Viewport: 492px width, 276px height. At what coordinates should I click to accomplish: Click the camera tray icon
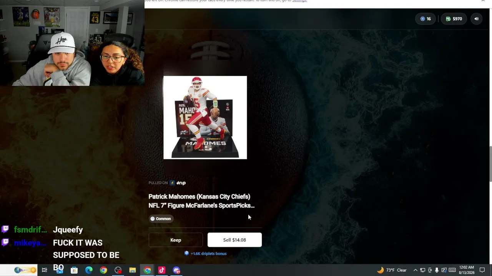(430, 270)
